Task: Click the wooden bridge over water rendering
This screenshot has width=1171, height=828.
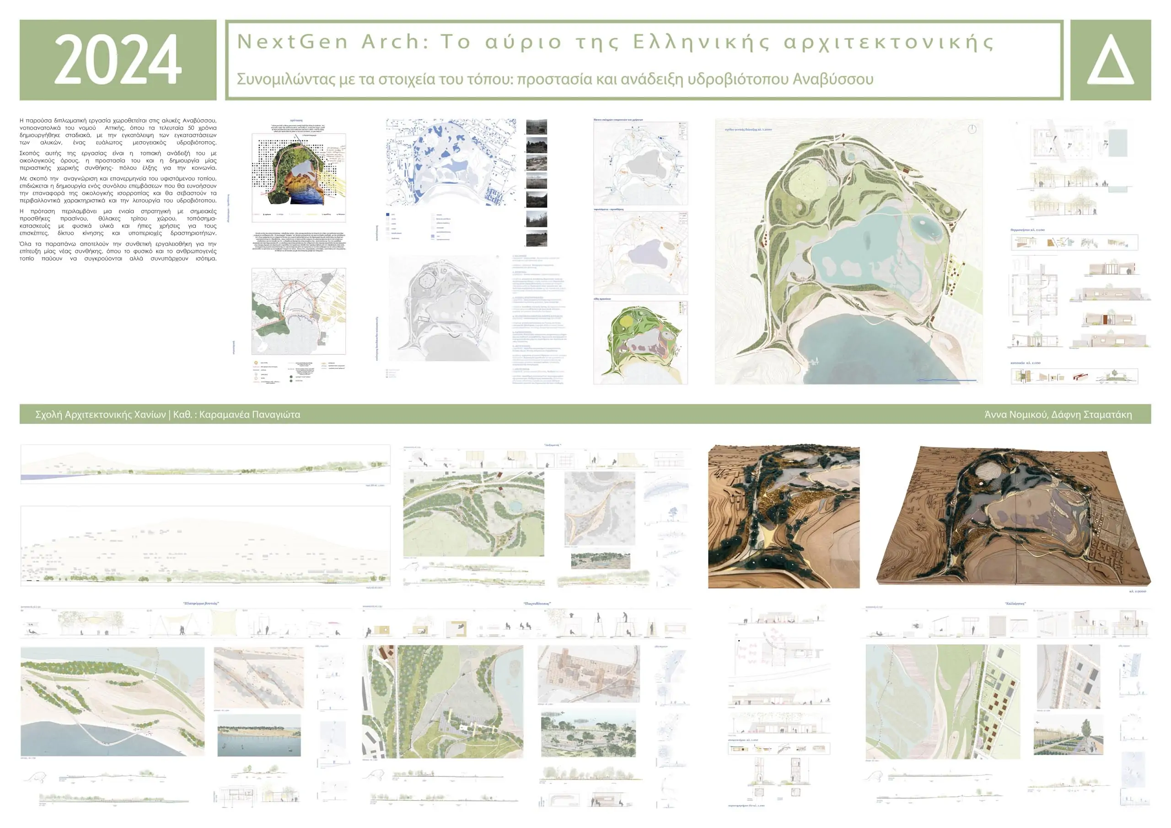Action: (x=259, y=735)
